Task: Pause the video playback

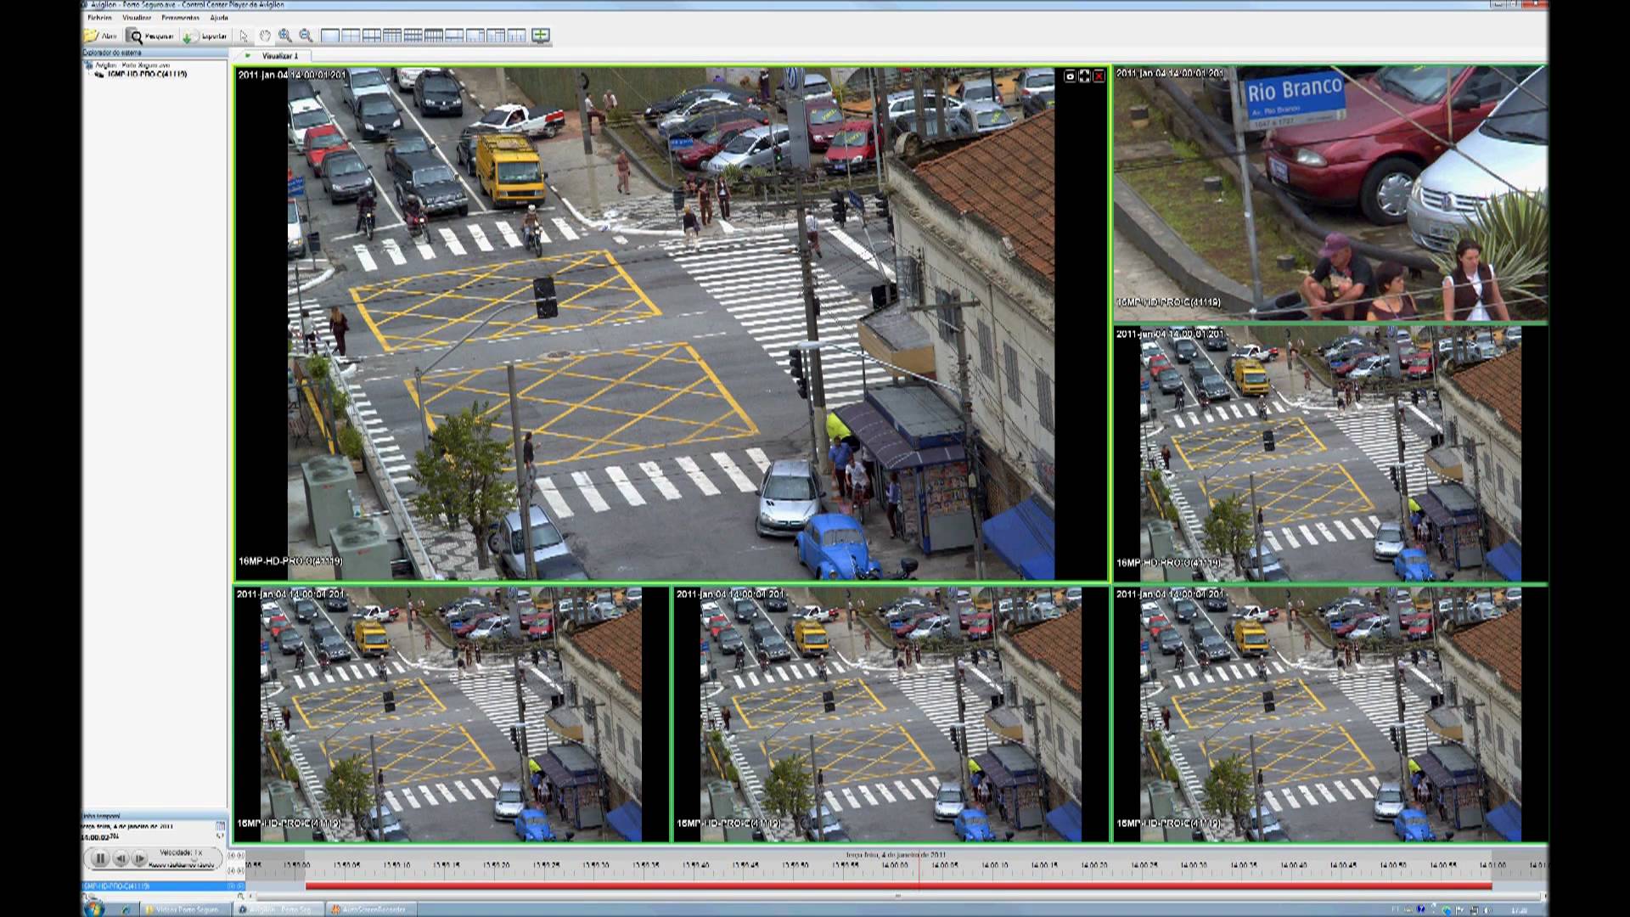Action: (100, 858)
